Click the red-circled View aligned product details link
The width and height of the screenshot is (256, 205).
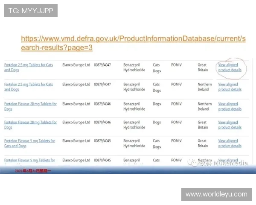(x=230, y=67)
